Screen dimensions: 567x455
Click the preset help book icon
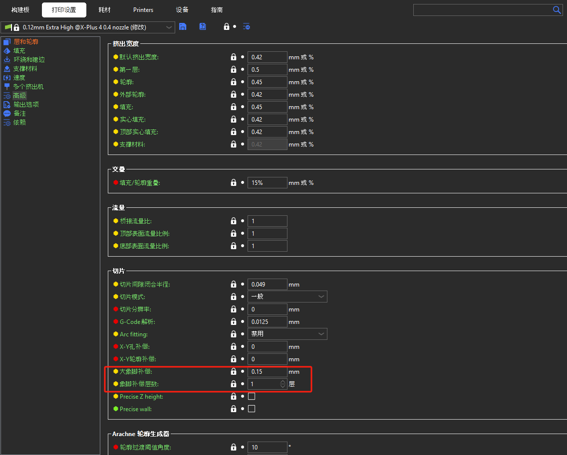click(203, 26)
